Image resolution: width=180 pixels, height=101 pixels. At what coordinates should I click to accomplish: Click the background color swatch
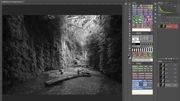click(x=130, y=58)
